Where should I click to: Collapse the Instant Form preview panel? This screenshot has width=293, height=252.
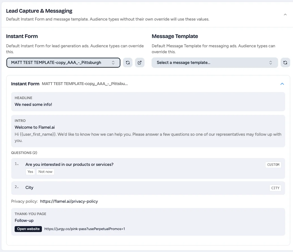tap(282, 84)
